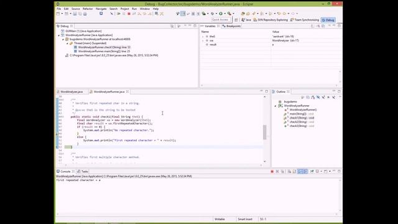Switch to the WordAnalyzer.java editor tab
The image size is (398, 224).
(72, 91)
